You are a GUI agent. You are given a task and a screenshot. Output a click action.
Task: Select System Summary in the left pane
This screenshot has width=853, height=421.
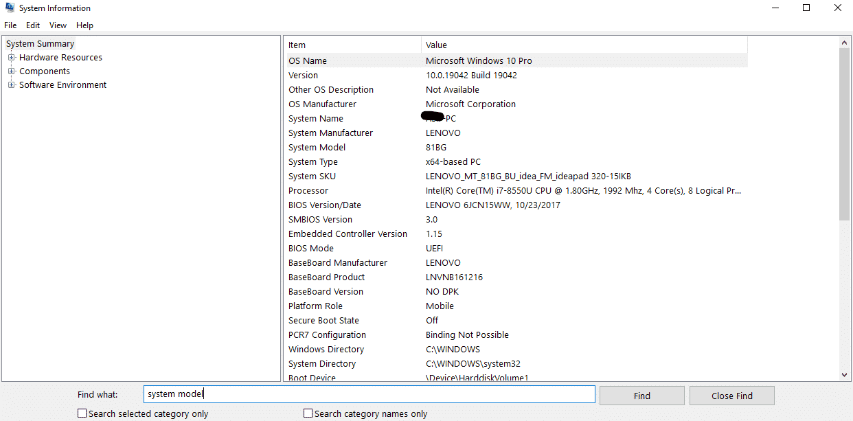[39, 43]
